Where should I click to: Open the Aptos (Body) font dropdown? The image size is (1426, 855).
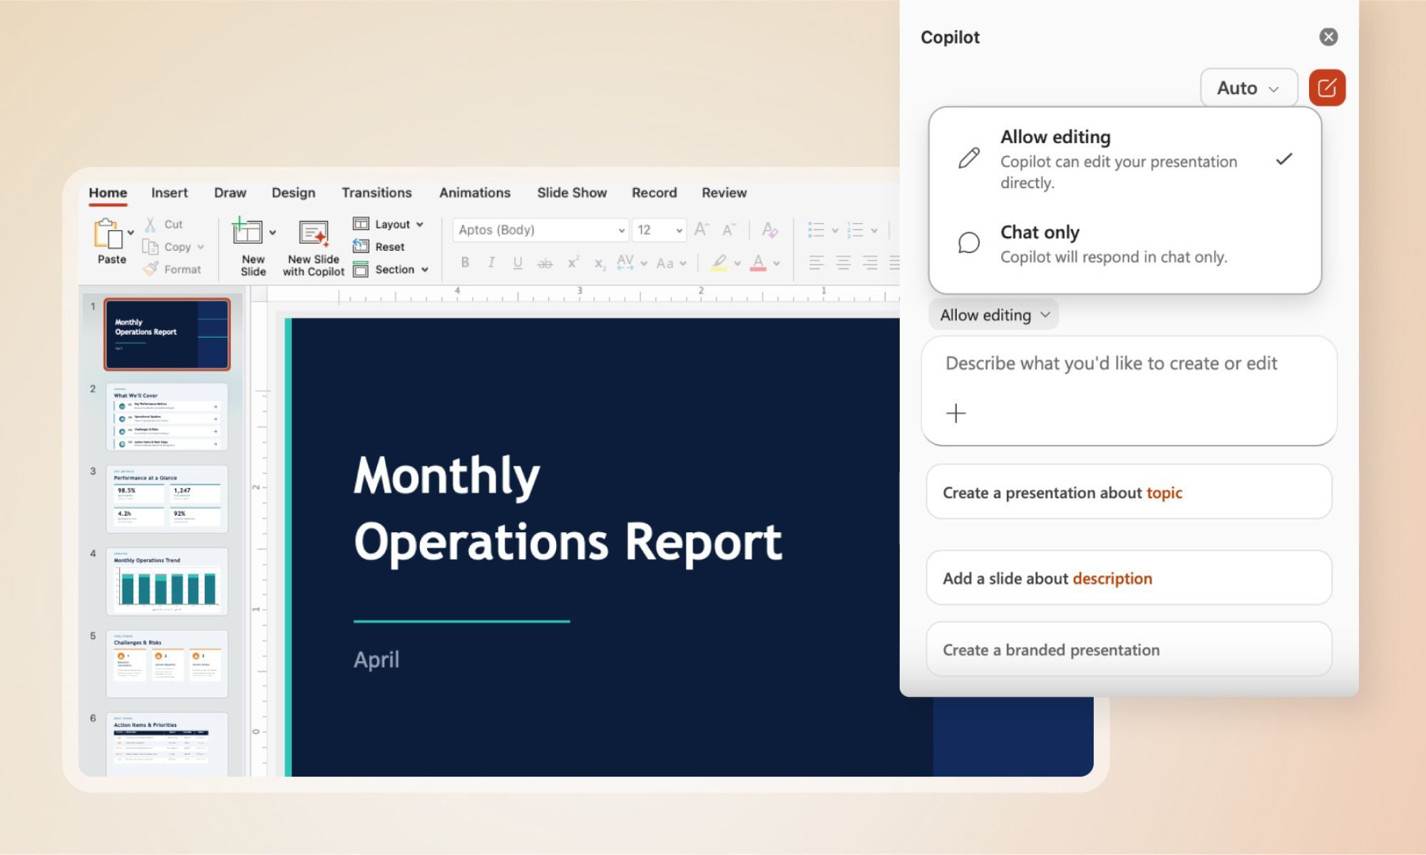(540, 230)
